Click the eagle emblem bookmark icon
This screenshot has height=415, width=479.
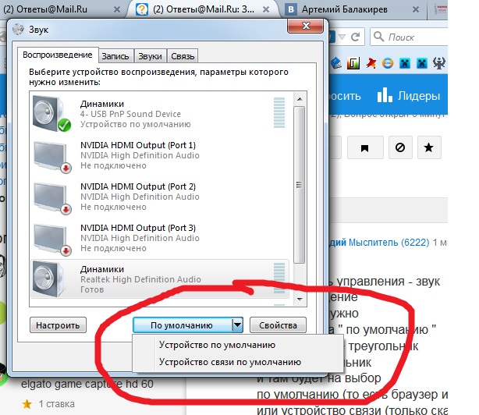point(438,63)
